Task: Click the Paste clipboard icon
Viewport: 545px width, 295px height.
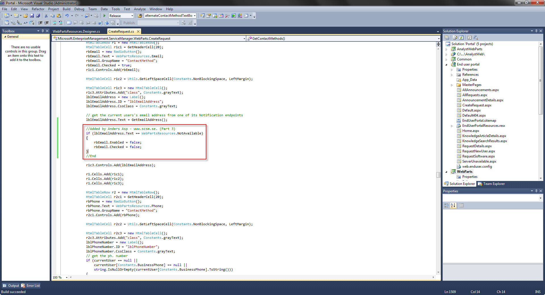Action: (59, 16)
